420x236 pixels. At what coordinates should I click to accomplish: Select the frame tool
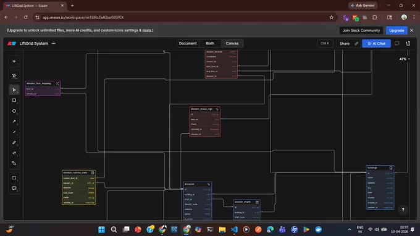[x=14, y=177]
